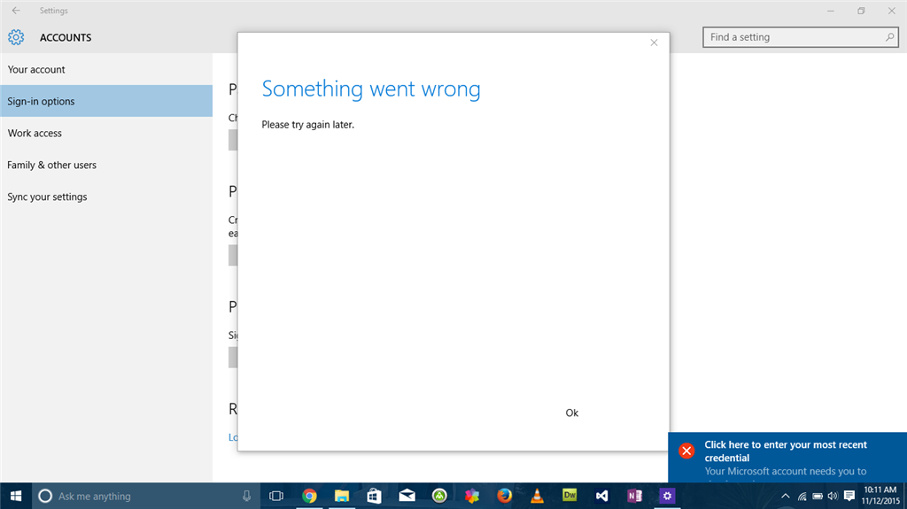The image size is (907, 509).
Task: Click the taskbar clock showing 10:11 AM
Action: [x=880, y=496]
